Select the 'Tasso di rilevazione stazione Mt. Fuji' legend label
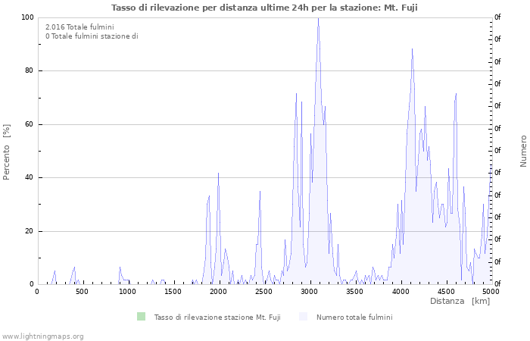 tap(217, 317)
